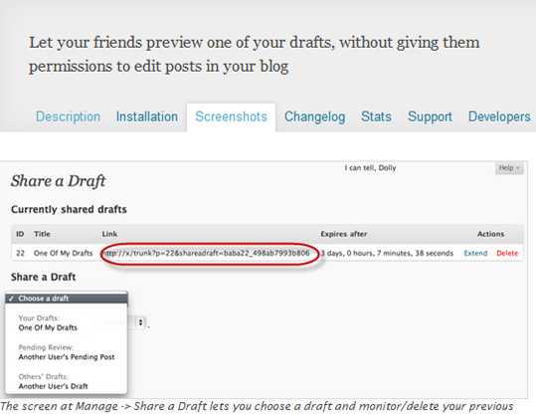Open the Changelog tab

(x=315, y=117)
